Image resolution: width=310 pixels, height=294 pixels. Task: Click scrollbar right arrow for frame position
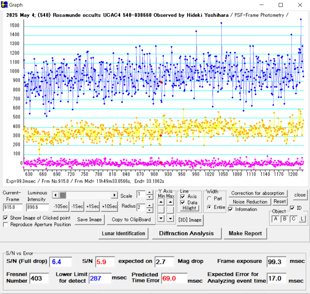(x=114, y=195)
